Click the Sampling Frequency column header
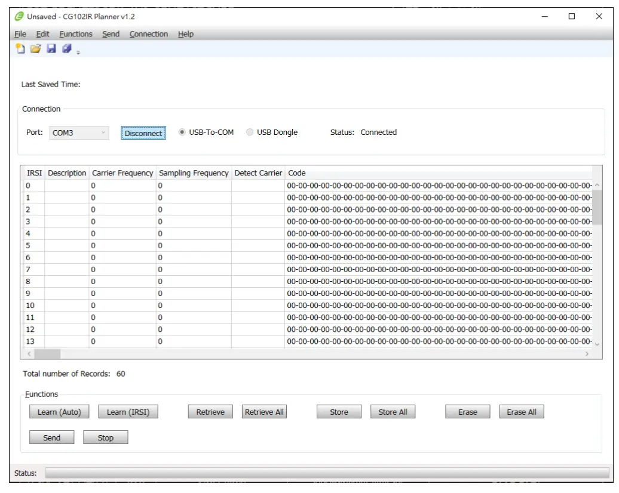This screenshot has height=493, width=619. point(194,172)
